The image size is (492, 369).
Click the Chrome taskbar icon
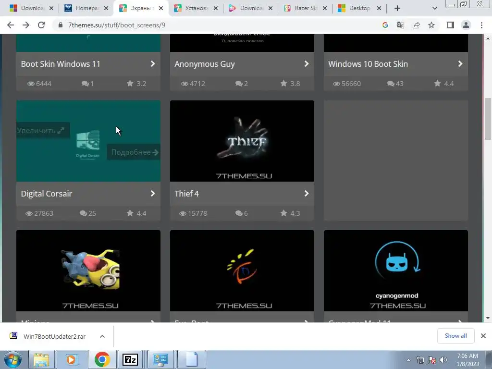click(102, 359)
